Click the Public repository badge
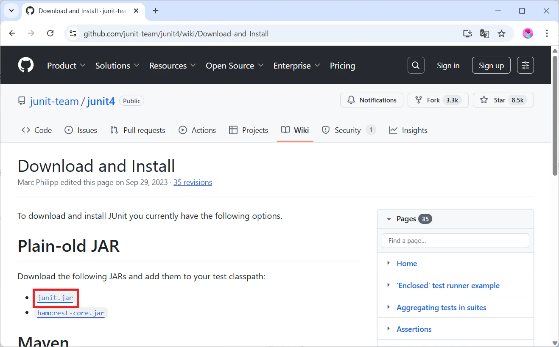The image size is (559, 347). pos(132,101)
